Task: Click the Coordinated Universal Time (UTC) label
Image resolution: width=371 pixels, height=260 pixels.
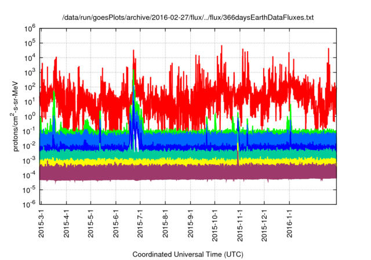Action: tap(188, 255)
